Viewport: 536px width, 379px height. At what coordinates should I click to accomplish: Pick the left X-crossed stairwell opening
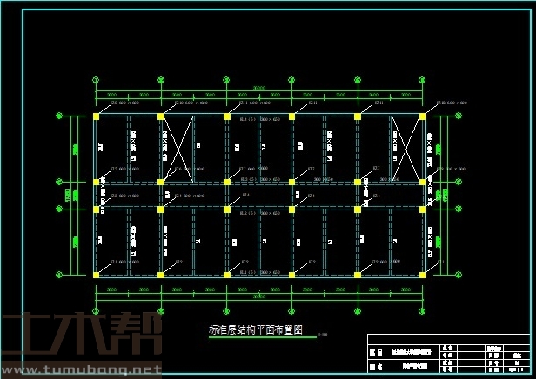point(177,148)
